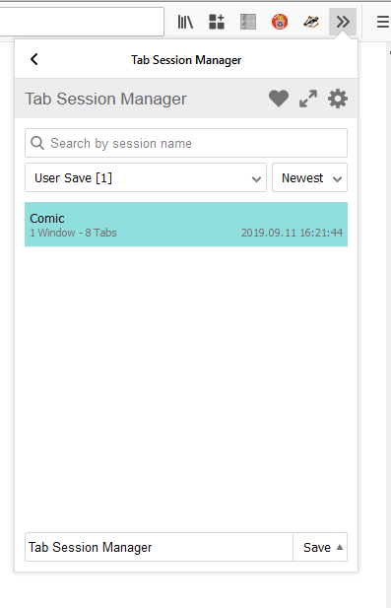Select the Comic saved session
Image resolution: width=391 pixels, height=608 pixels.
pyautogui.click(x=186, y=224)
